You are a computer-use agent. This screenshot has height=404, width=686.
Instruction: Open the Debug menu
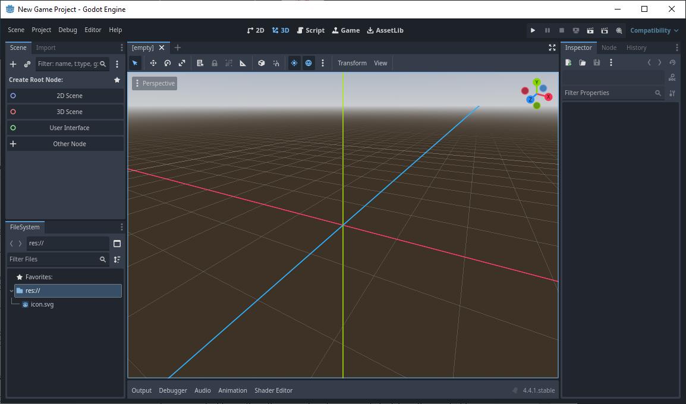pyautogui.click(x=68, y=30)
